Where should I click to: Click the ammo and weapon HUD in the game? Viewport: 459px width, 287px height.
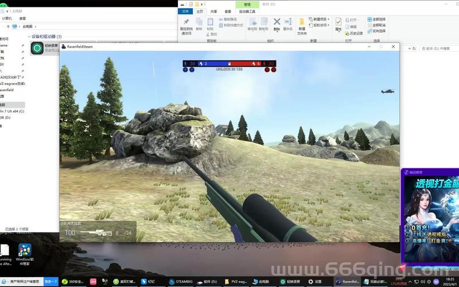pyautogui.click(x=98, y=232)
